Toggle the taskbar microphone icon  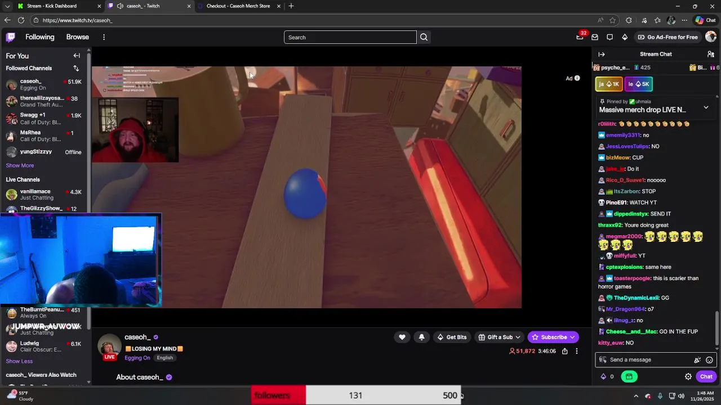pos(660,396)
